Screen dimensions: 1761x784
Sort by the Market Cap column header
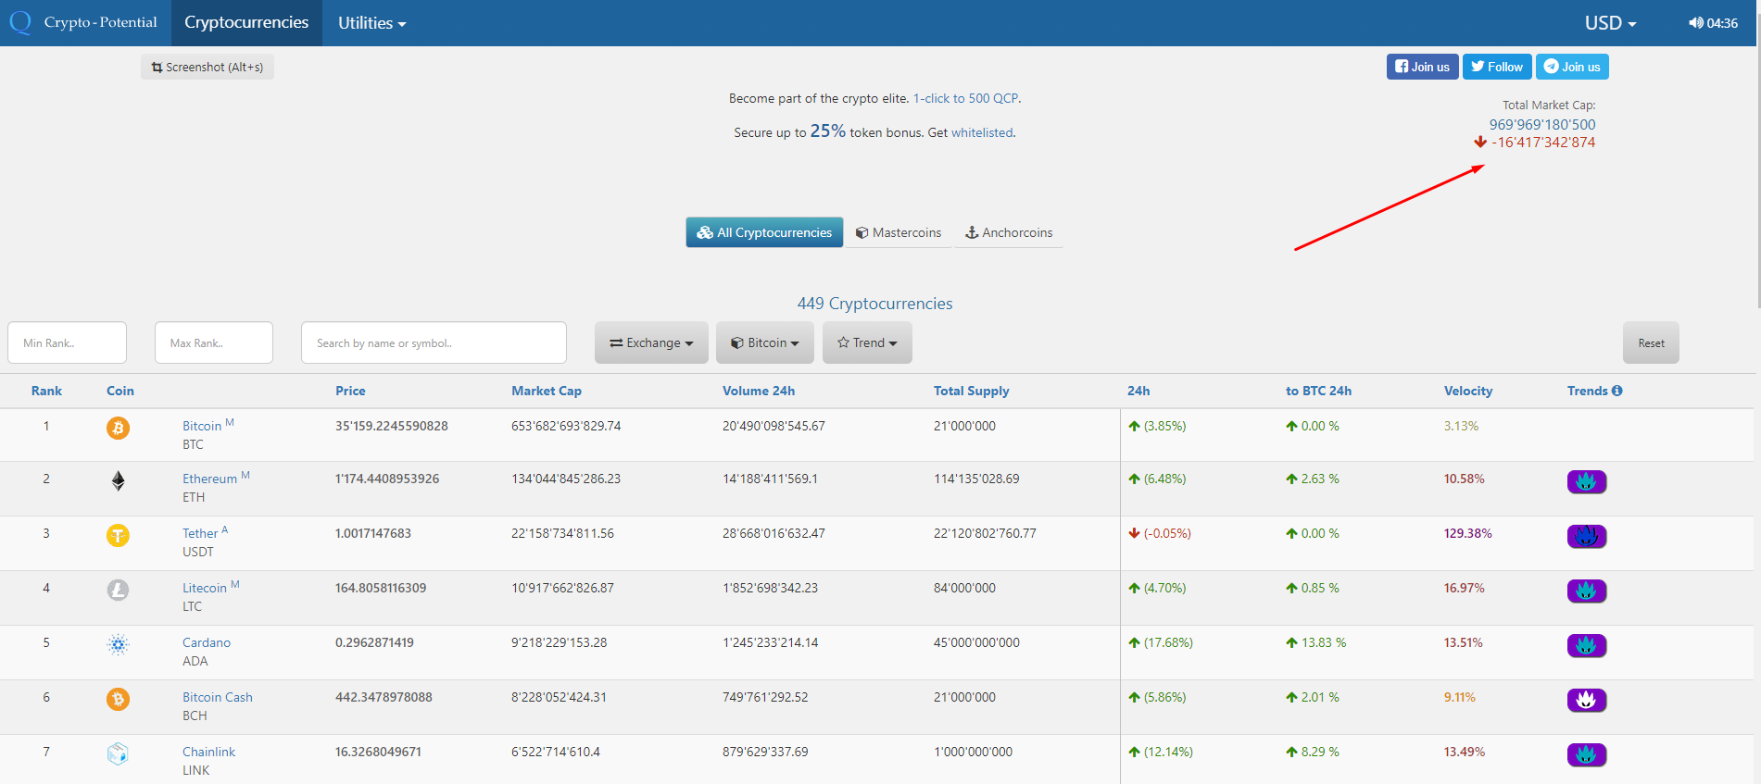547,391
